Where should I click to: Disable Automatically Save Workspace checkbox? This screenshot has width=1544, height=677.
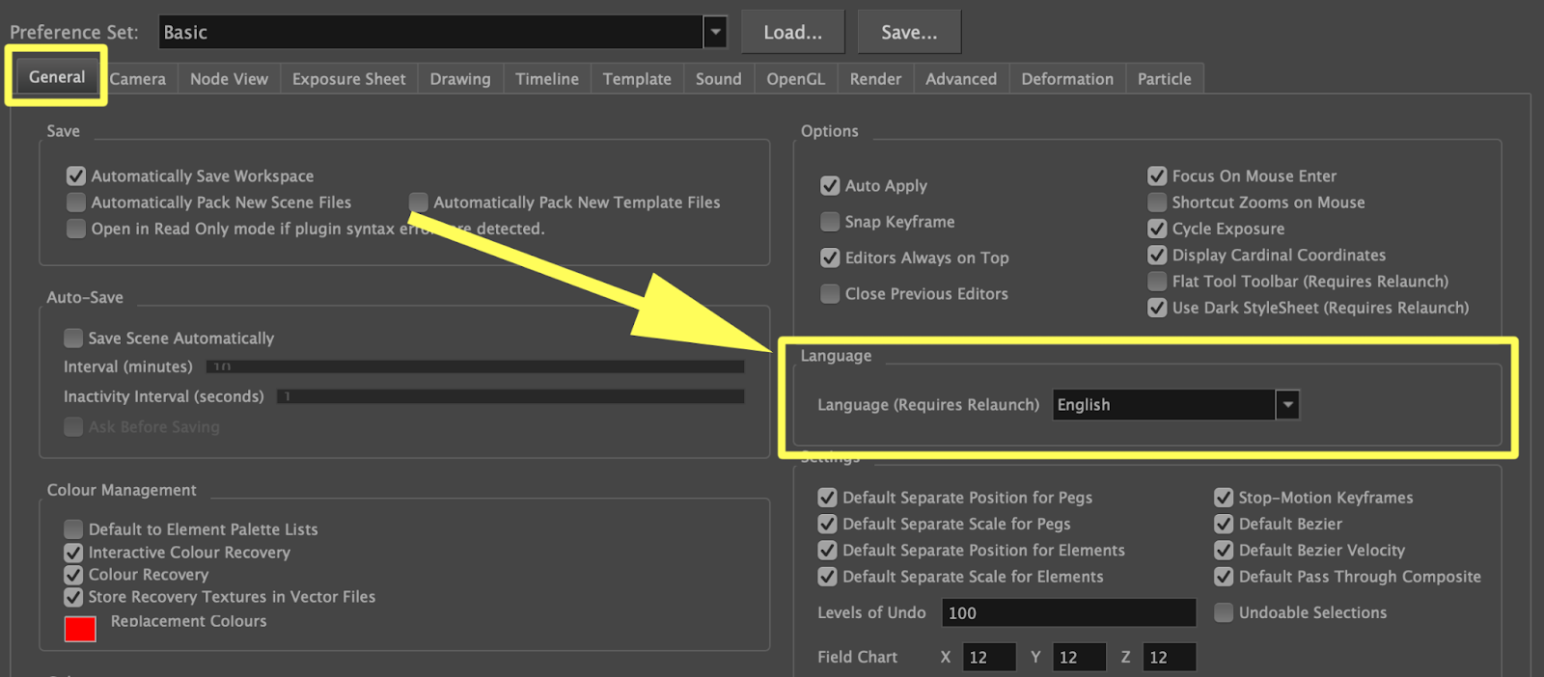tap(76, 176)
